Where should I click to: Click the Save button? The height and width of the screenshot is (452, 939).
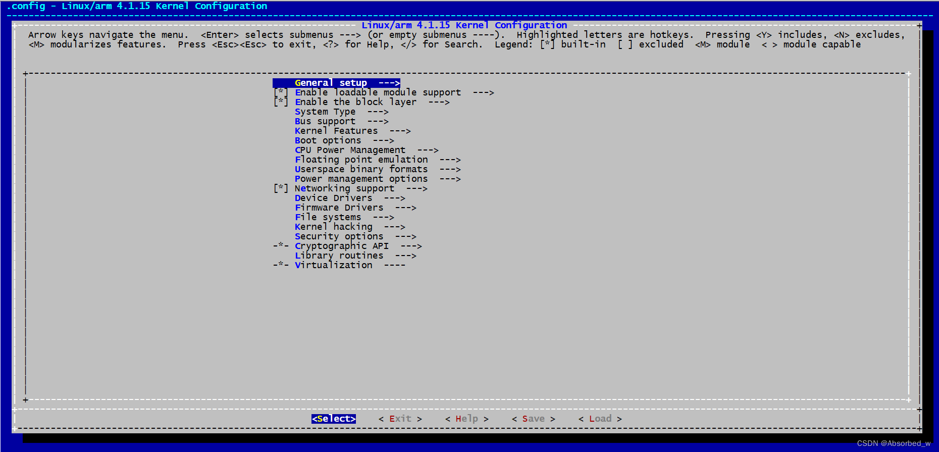pos(534,419)
